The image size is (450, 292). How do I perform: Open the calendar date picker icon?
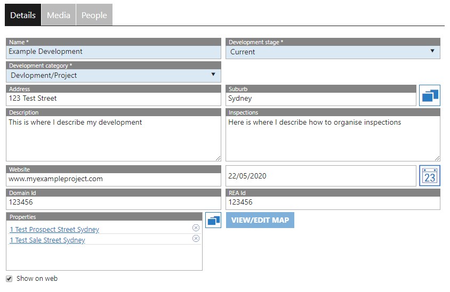pos(429,176)
